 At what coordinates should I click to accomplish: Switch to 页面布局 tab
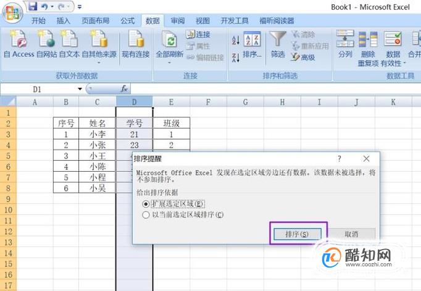tap(95, 20)
